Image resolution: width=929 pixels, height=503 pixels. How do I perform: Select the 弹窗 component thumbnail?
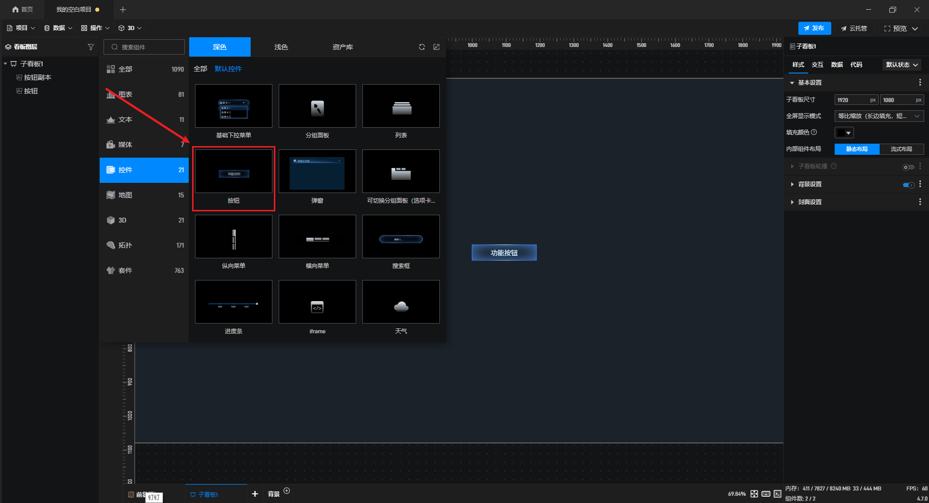317,172
